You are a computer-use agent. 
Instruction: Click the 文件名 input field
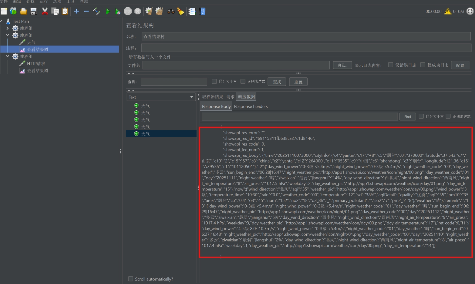click(x=236, y=65)
